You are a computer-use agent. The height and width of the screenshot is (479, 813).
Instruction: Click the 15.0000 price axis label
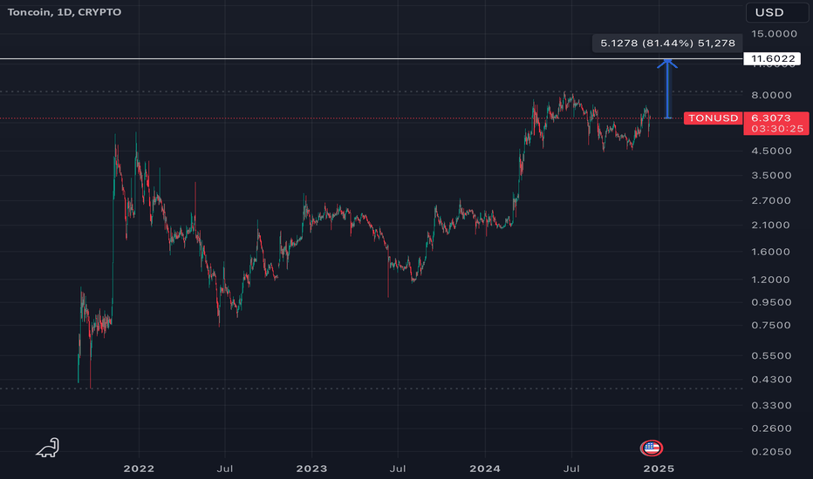(774, 34)
